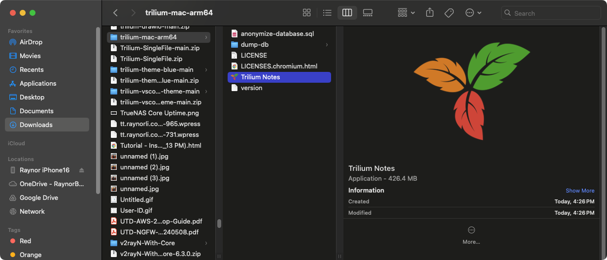Switch to icon grid view
Viewport: 607px width, 260px height.
pyautogui.click(x=306, y=13)
